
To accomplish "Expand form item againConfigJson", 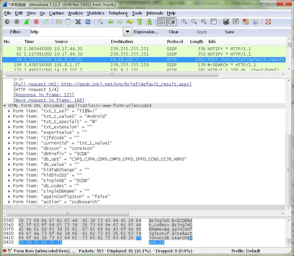I will 9,197.
